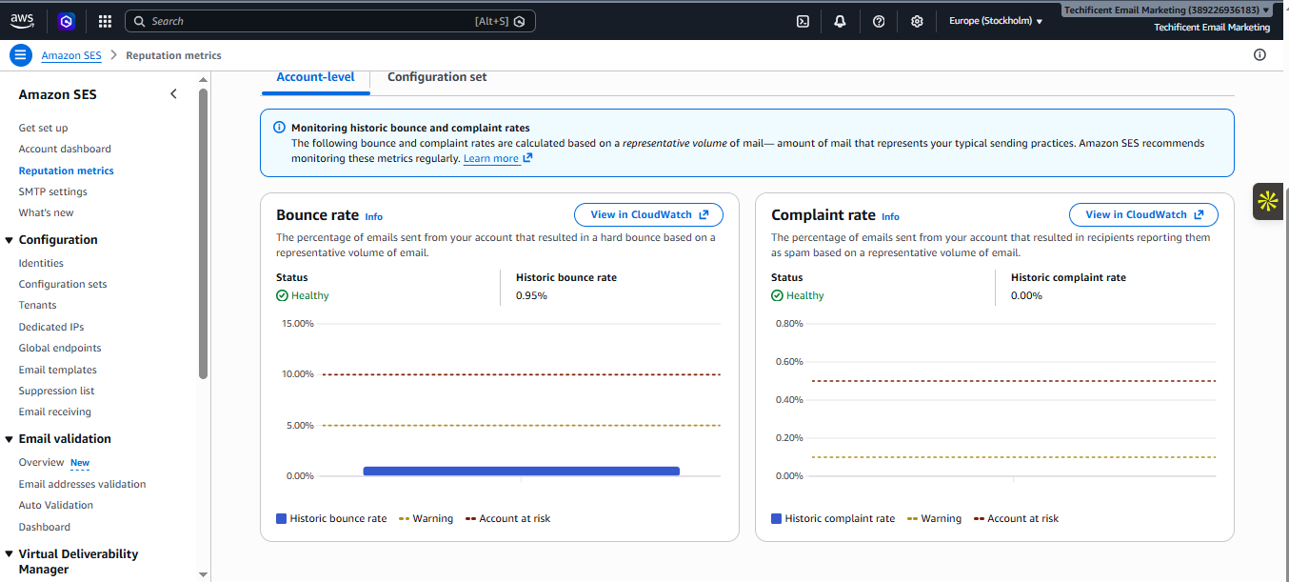Viewport: 1289px width, 582px height.
Task: Click the purple hexagon icon beside AWS logo
Action: 66,21
